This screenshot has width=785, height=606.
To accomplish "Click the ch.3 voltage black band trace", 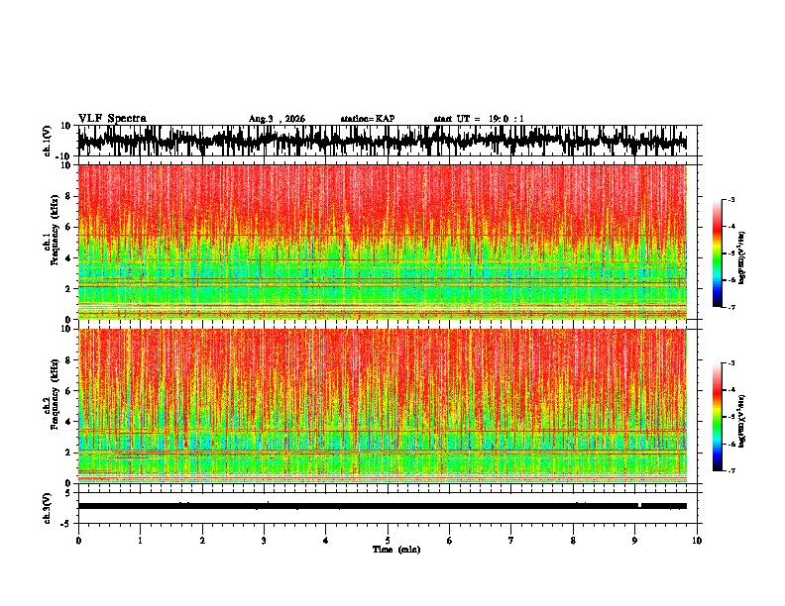I will [382, 506].
